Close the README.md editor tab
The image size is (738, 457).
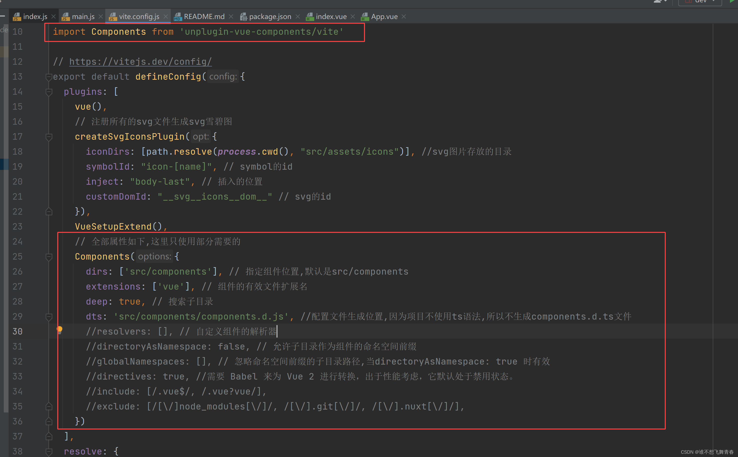[x=231, y=17]
